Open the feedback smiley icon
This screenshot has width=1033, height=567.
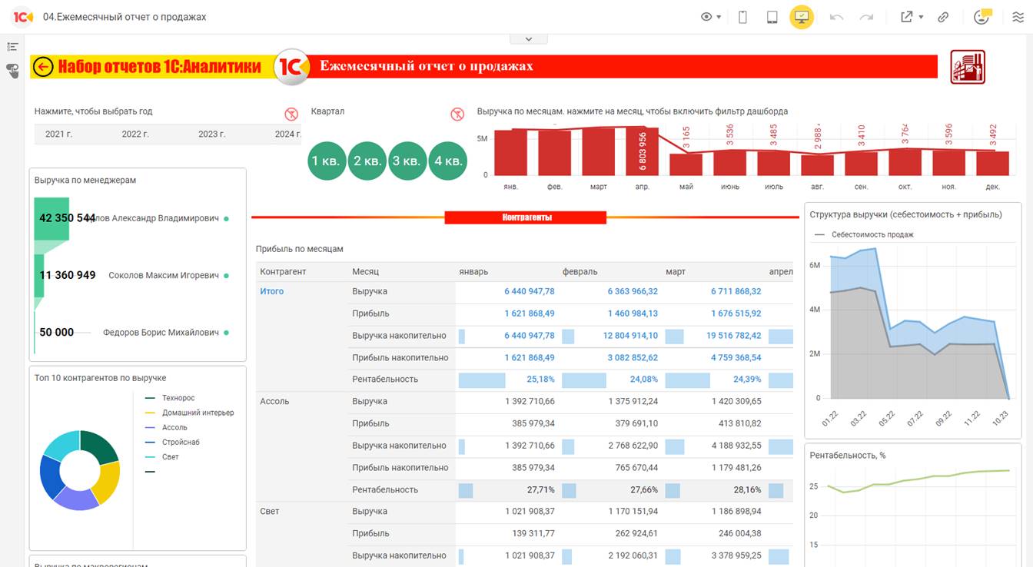982,17
